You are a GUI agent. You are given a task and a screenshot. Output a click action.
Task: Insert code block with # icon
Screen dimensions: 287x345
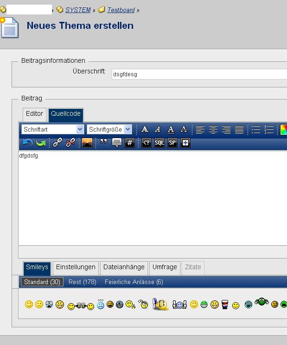130,143
